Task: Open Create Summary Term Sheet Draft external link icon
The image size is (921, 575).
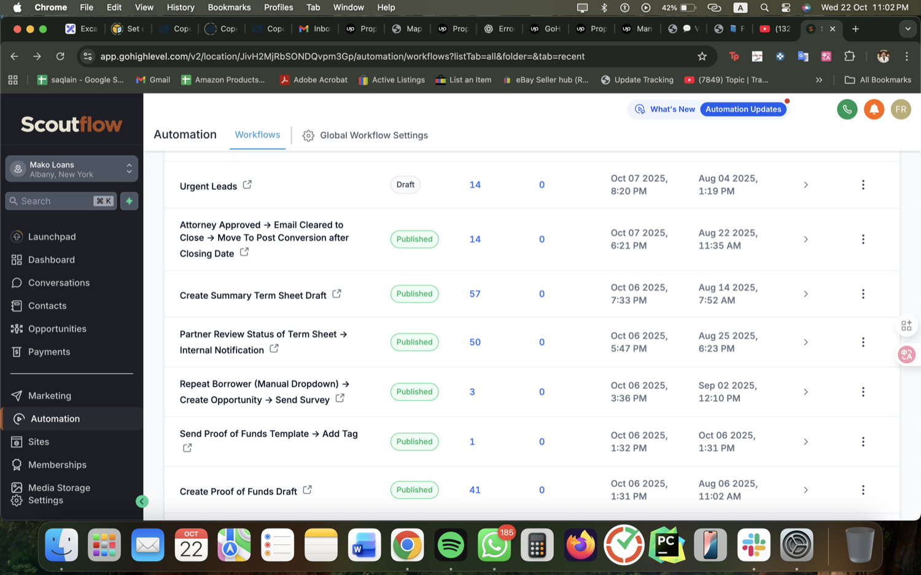Action: pyautogui.click(x=336, y=294)
